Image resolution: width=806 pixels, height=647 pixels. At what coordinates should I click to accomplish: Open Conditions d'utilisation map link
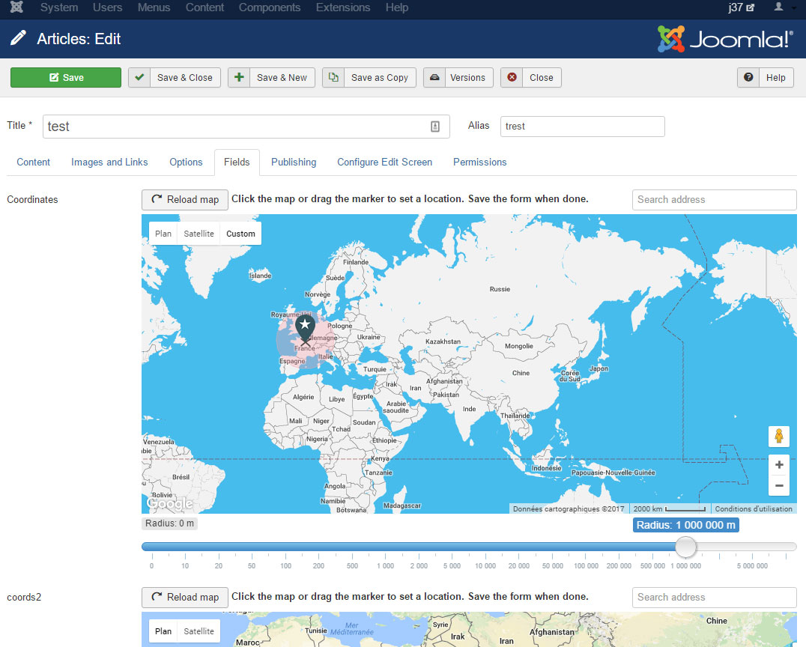(754, 508)
